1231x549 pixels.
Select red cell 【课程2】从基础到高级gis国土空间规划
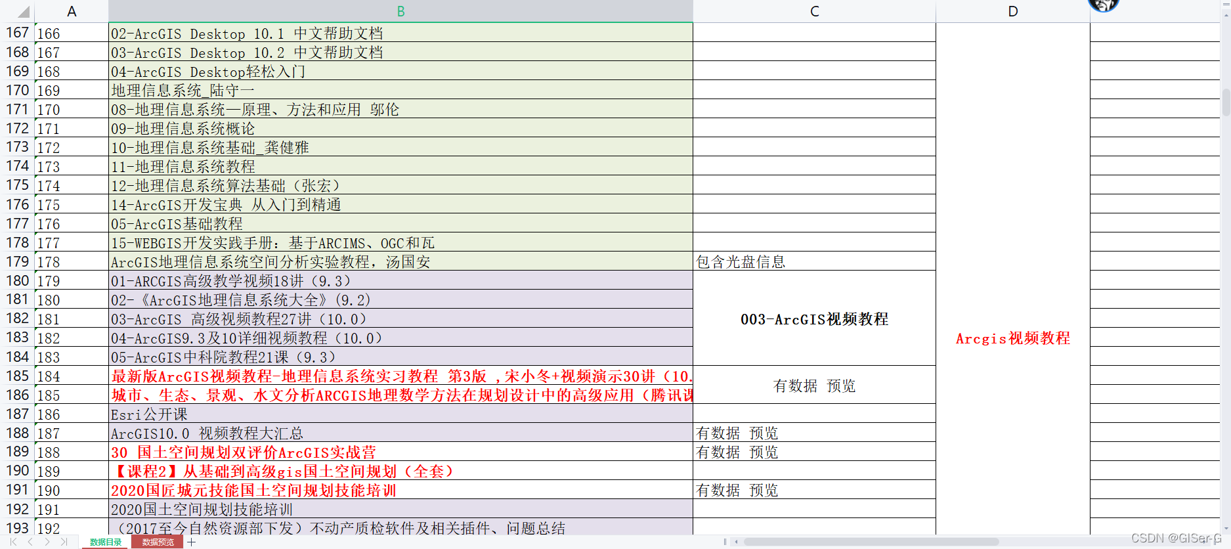pyautogui.click(x=400, y=471)
